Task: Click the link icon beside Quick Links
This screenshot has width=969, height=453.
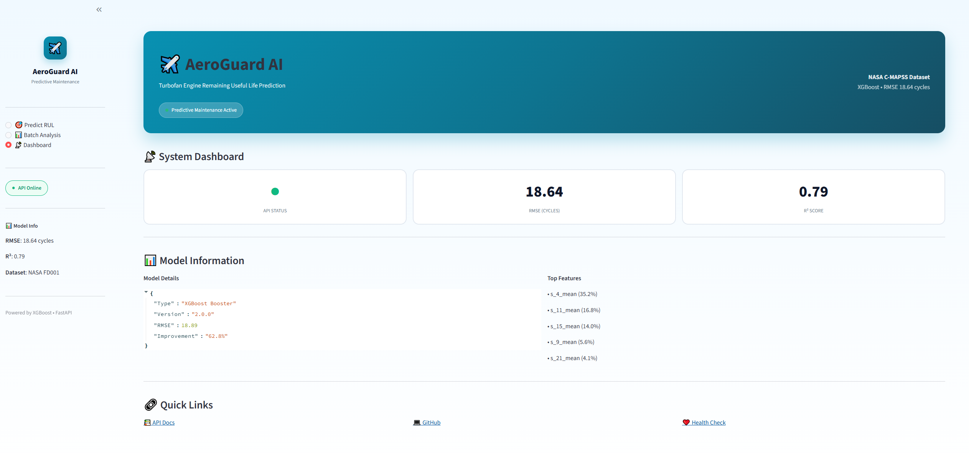Action: point(151,404)
